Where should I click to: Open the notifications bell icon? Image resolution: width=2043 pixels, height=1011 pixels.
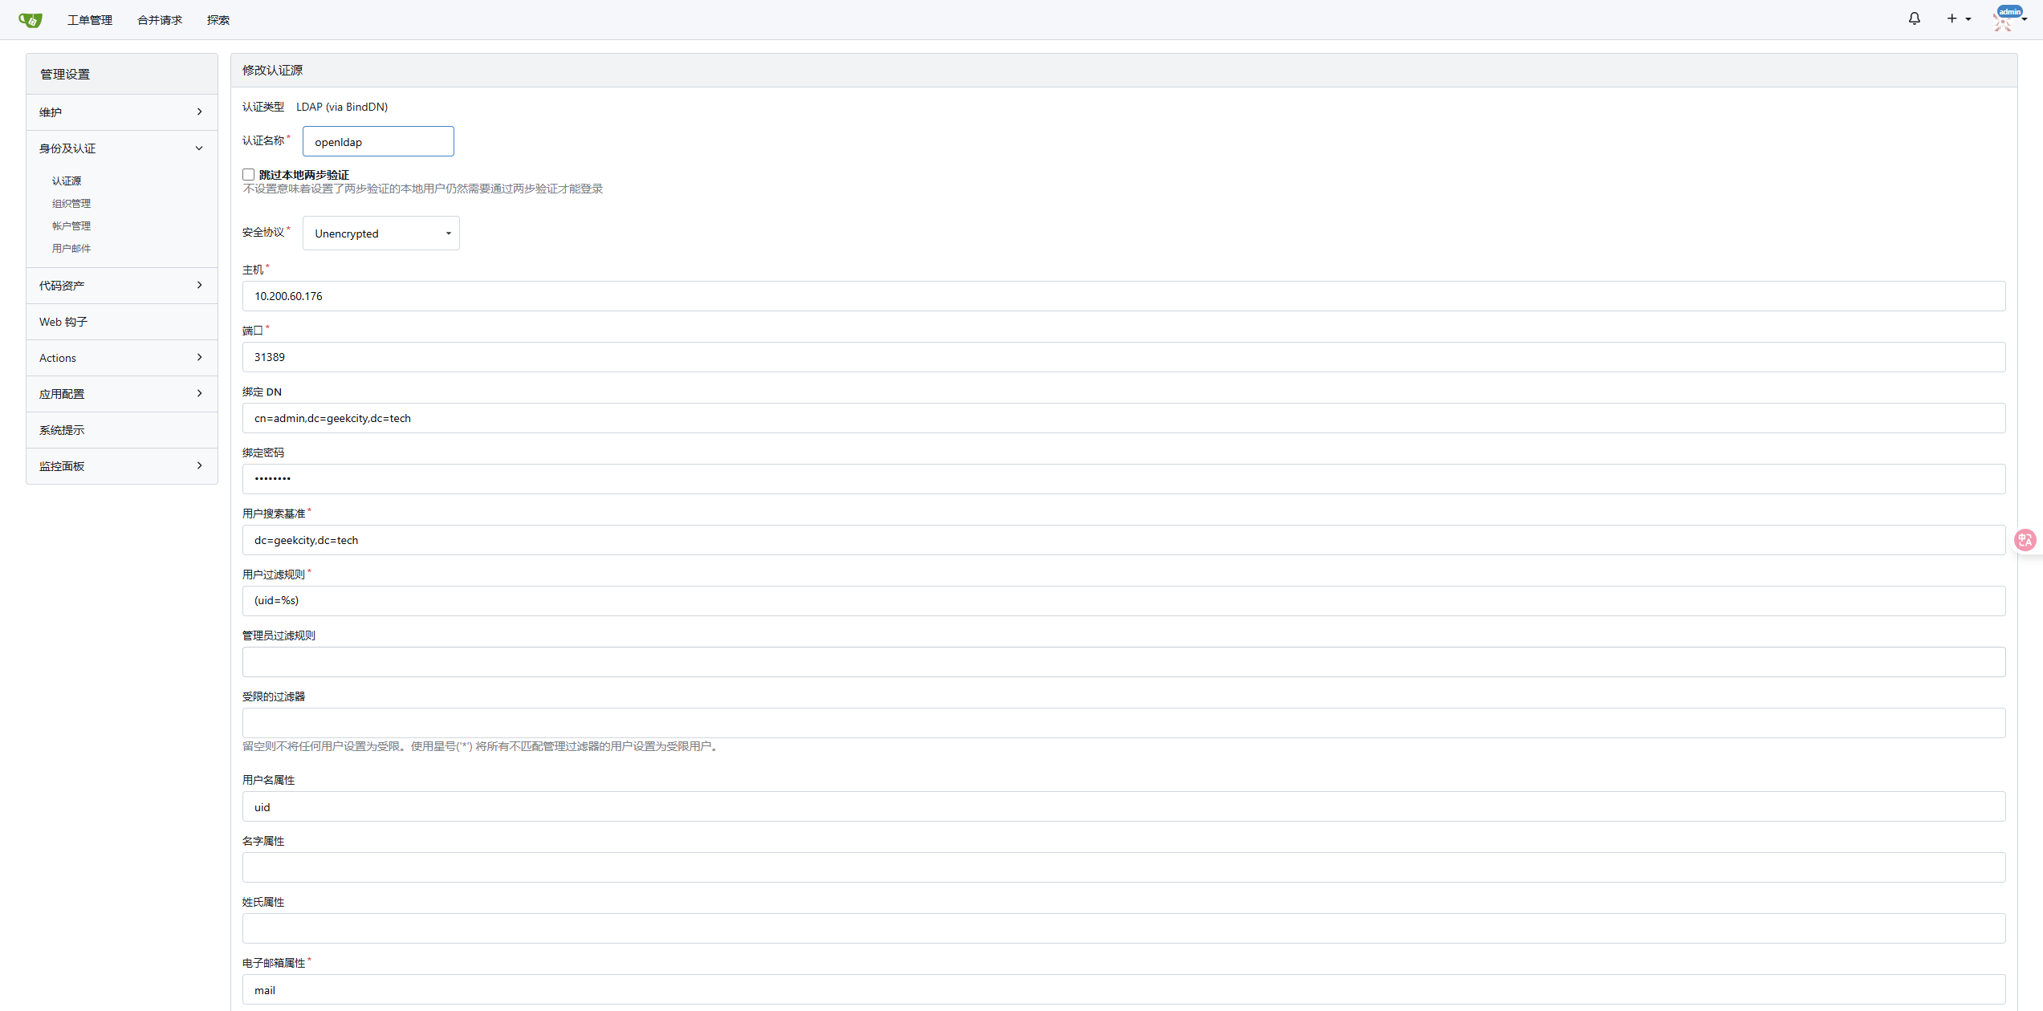tap(1914, 18)
